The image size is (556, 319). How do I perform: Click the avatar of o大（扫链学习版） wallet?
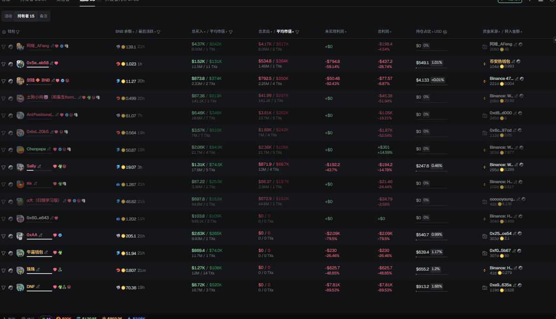pyautogui.click(x=20, y=201)
